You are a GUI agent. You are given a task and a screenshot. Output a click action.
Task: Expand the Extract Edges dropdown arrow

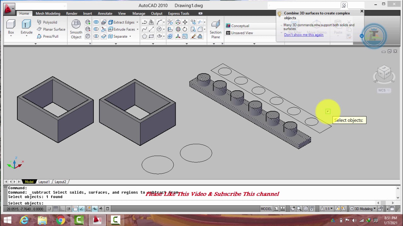(x=137, y=22)
